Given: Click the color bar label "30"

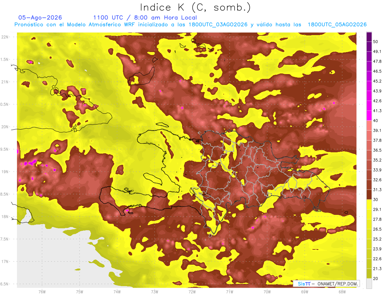Looking at the screenshot, I should (x=376, y=200).
